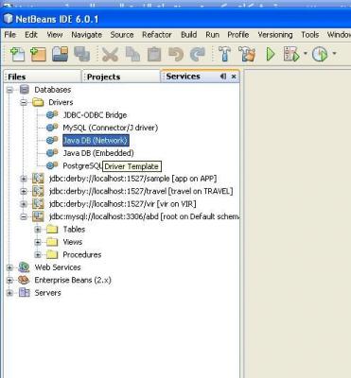Click the Web Services node icon
Screen dimensions: 351x378
pos(24,267)
